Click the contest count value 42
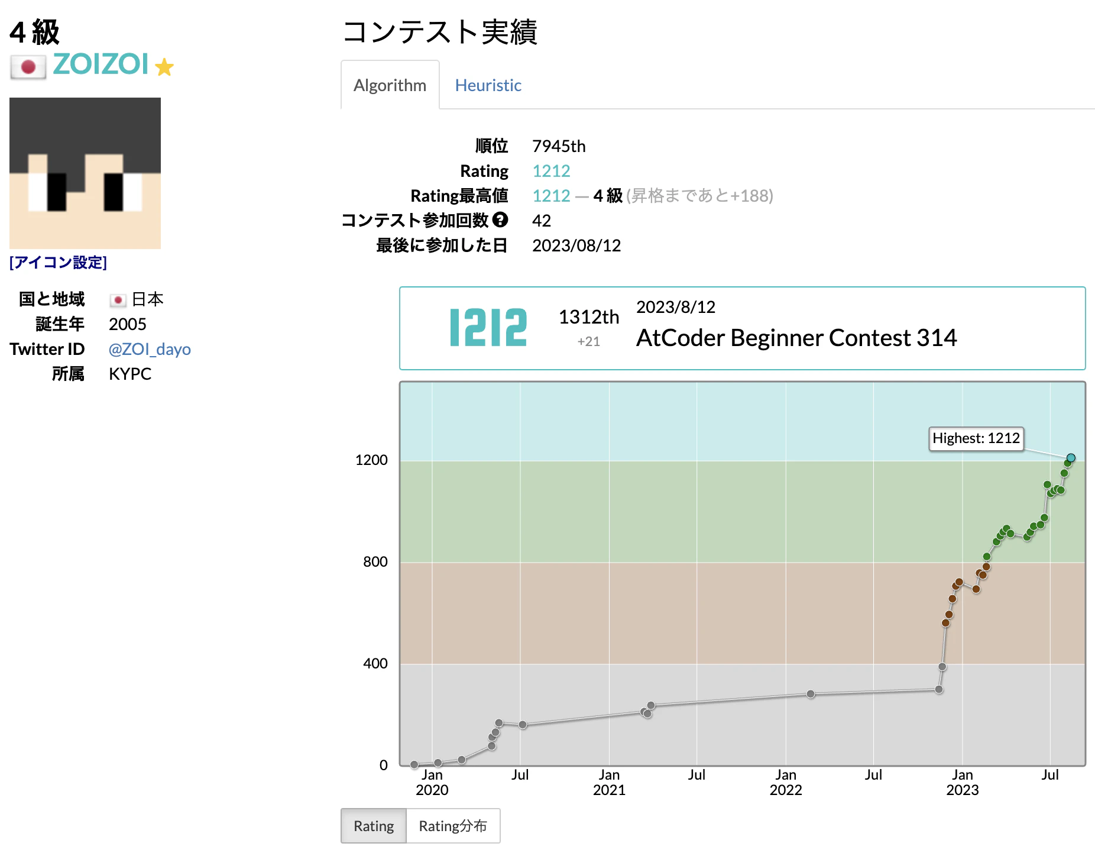Image resolution: width=1095 pixels, height=853 pixels. (542, 221)
